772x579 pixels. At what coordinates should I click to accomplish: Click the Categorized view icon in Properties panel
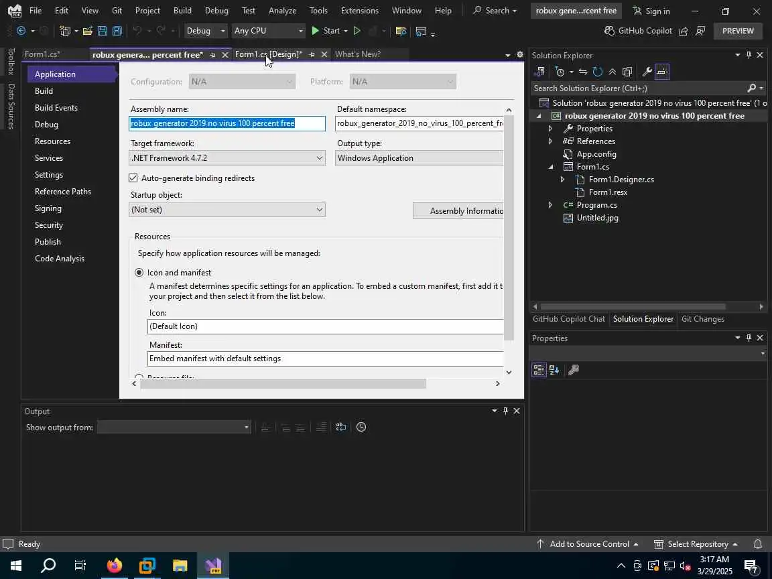539,370
